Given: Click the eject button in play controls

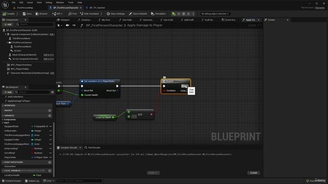Looking at the screenshot, I should click(x=189, y=14).
